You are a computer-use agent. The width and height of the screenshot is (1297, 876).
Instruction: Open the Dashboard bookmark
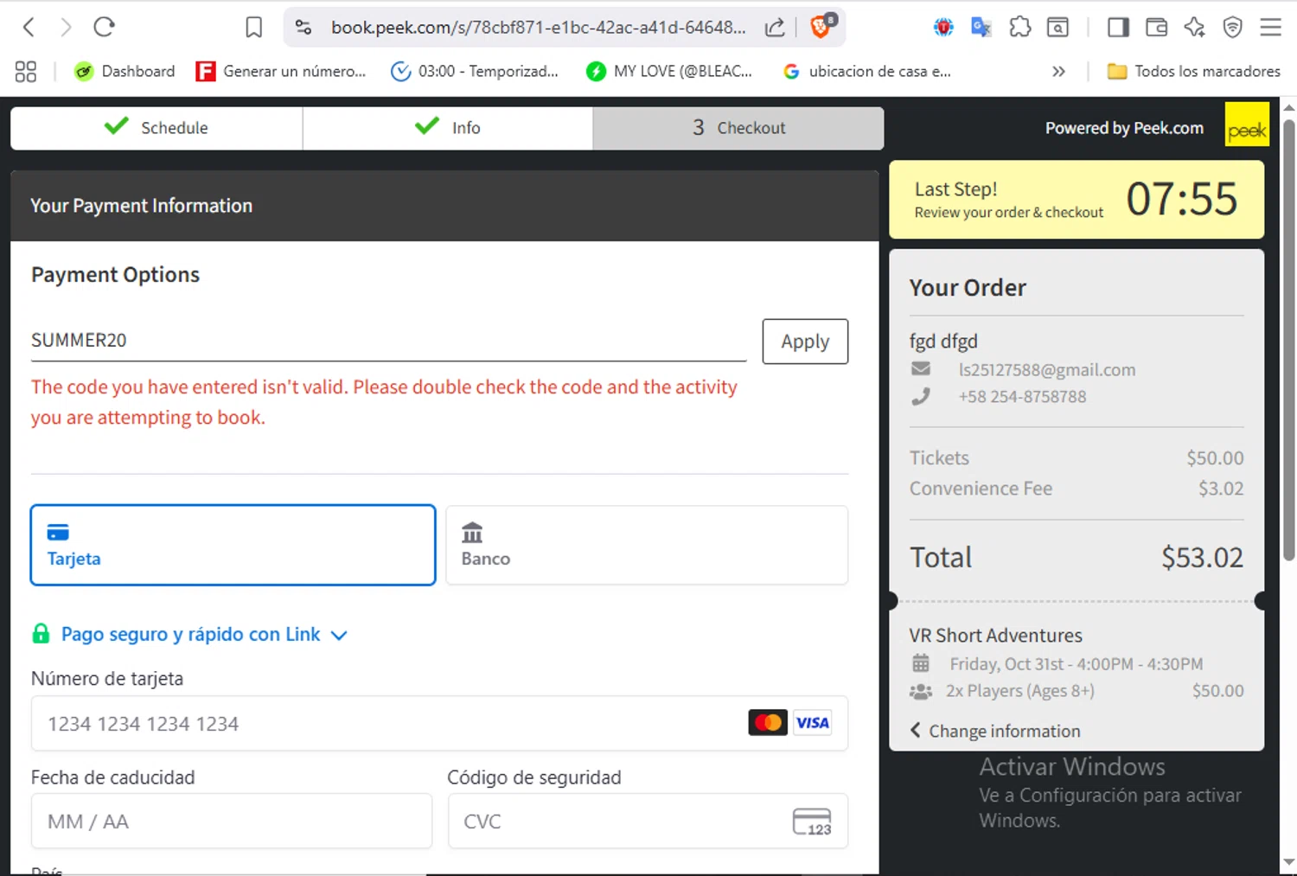click(x=125, y=72)
